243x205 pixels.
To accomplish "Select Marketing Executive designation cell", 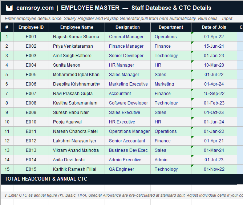I will (x=127, y=84).
